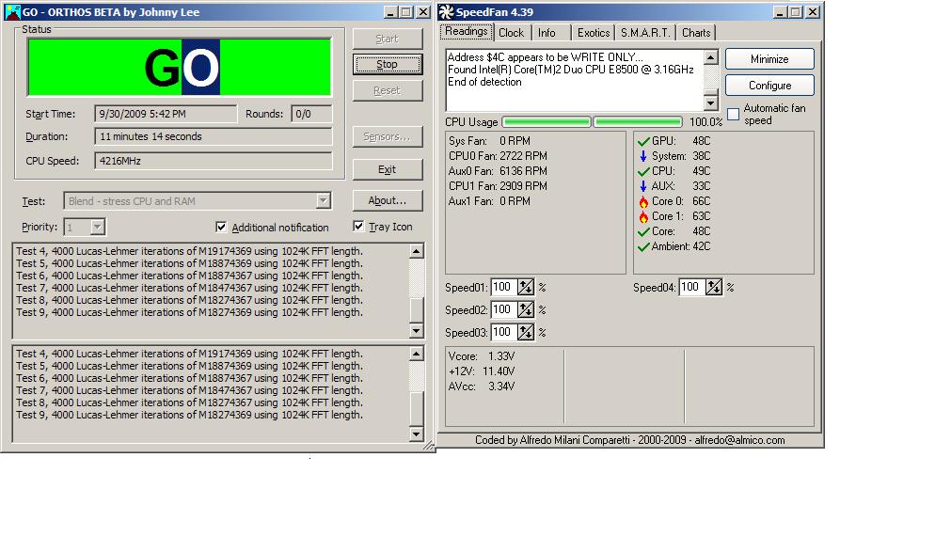
Task: Click the Duration field
Action: (213, 136)
